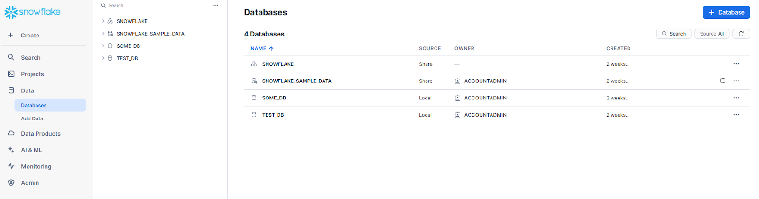
Task: Click the ellipsis menu in object explorer
Action: (x=215, y=6)
